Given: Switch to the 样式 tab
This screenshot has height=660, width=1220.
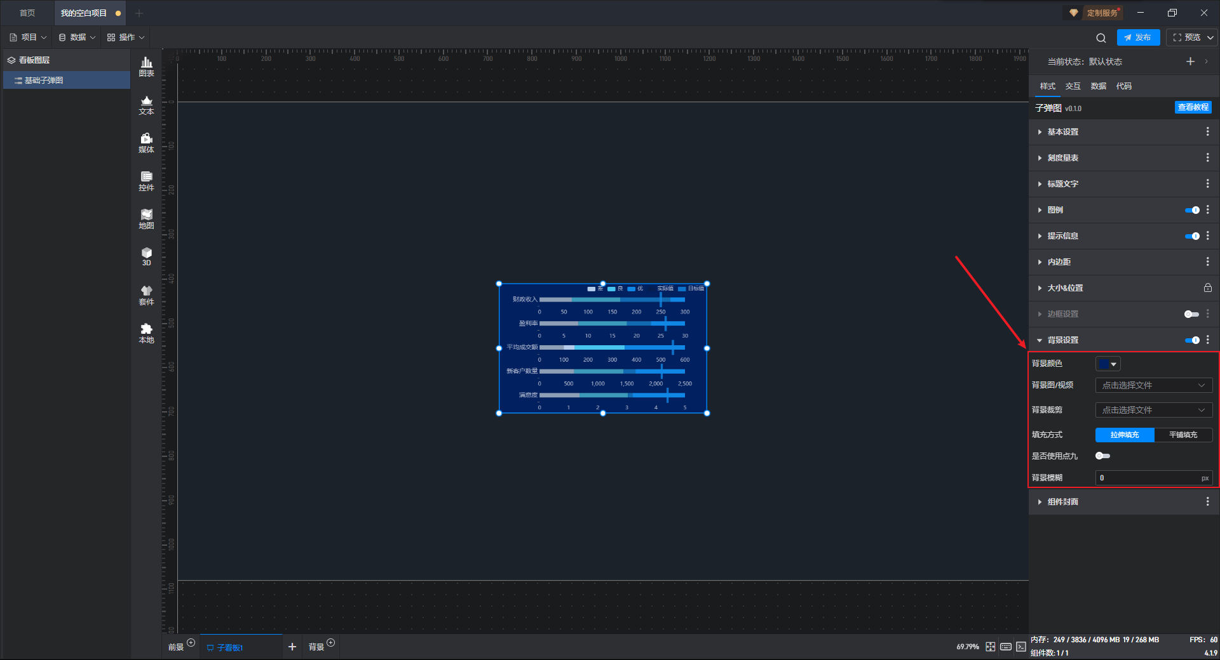Looking at the screenshot, I should click(x=1047, y=86).
